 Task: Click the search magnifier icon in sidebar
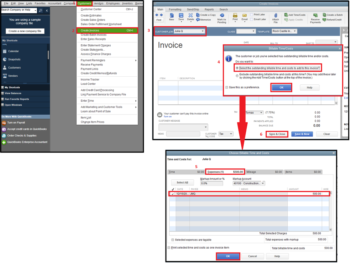tap(40, 11)
